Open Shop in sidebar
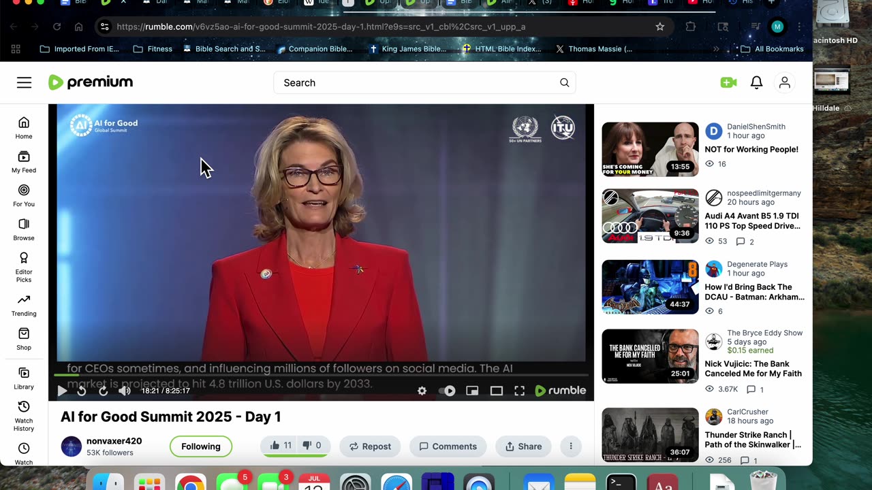872x490 pixels. coord(24,339)
